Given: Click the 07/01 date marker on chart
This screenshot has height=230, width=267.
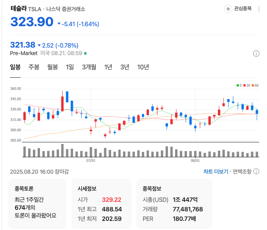Looking at the screenshot, I should [91, 161].
